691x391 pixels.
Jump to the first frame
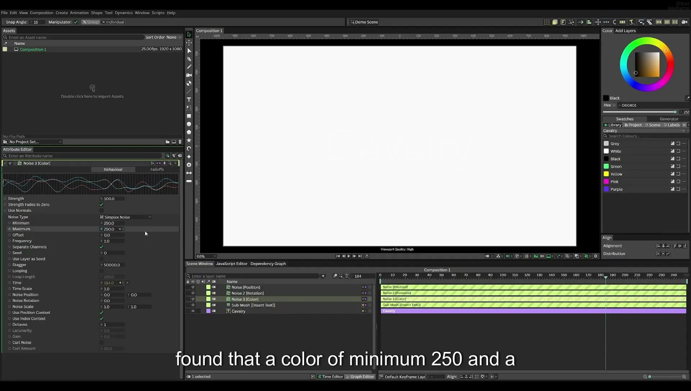tap(338, 256)
